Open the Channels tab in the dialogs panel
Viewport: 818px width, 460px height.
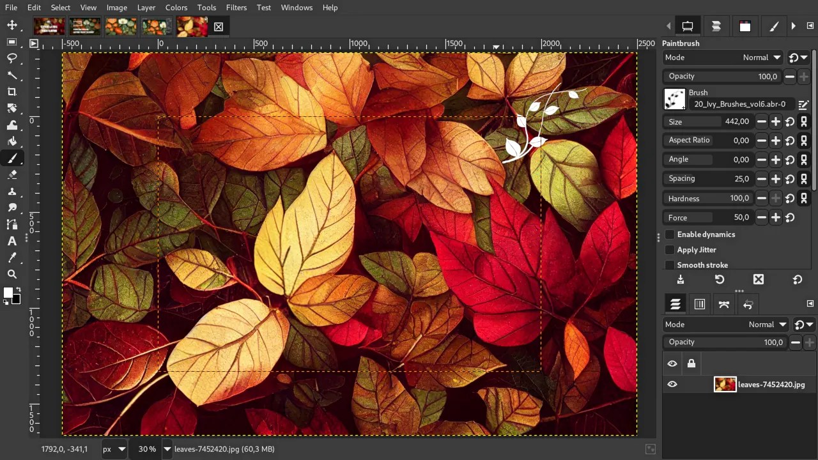point(700,304)
